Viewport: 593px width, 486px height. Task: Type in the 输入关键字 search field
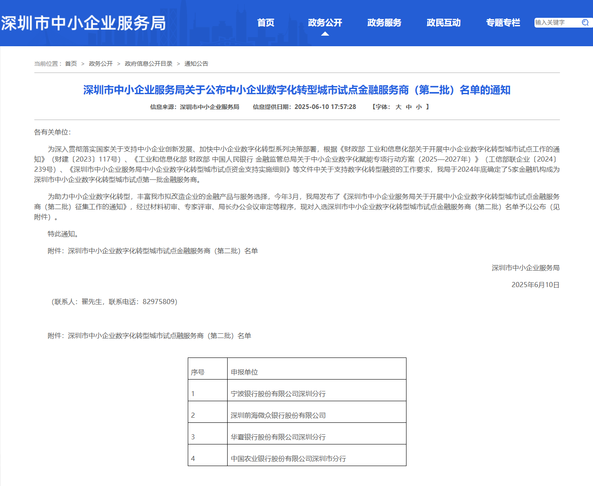coord(556,22)
